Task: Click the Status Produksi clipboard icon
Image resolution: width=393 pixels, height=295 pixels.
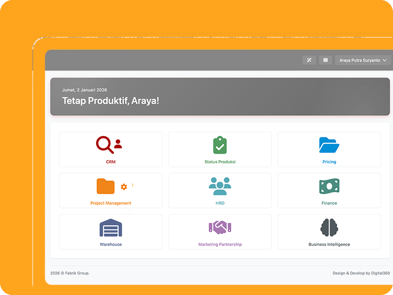Action: 220,145
